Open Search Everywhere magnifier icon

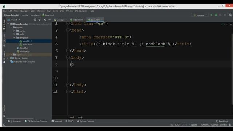coord(230,15)
